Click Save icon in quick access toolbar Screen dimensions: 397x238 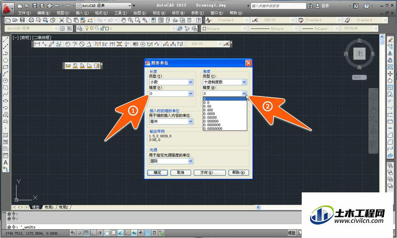pyautogui.click(x=35, y=6)
